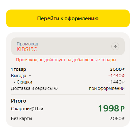The height and width of the screenshot is (128, 139).
Task: Click the при оформлении text
Action: click(107, 88)
